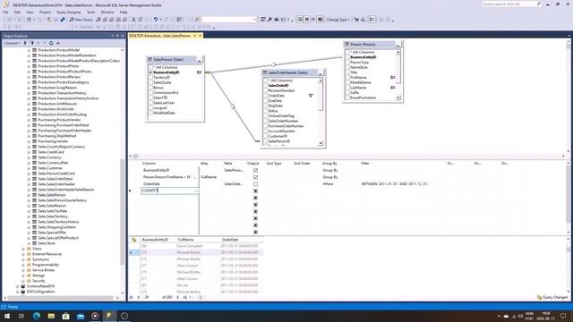Show the Diagram pane via its toolbar icon

[301, 20]
